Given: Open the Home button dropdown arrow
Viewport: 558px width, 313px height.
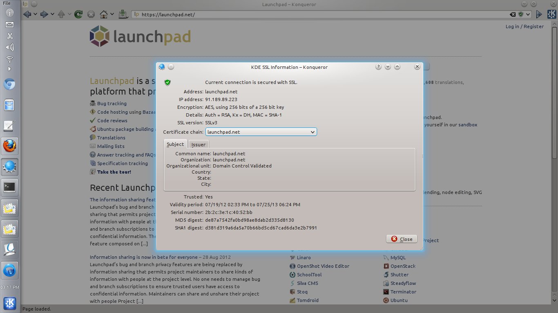Looking at the screenshot, I should 112,14.
